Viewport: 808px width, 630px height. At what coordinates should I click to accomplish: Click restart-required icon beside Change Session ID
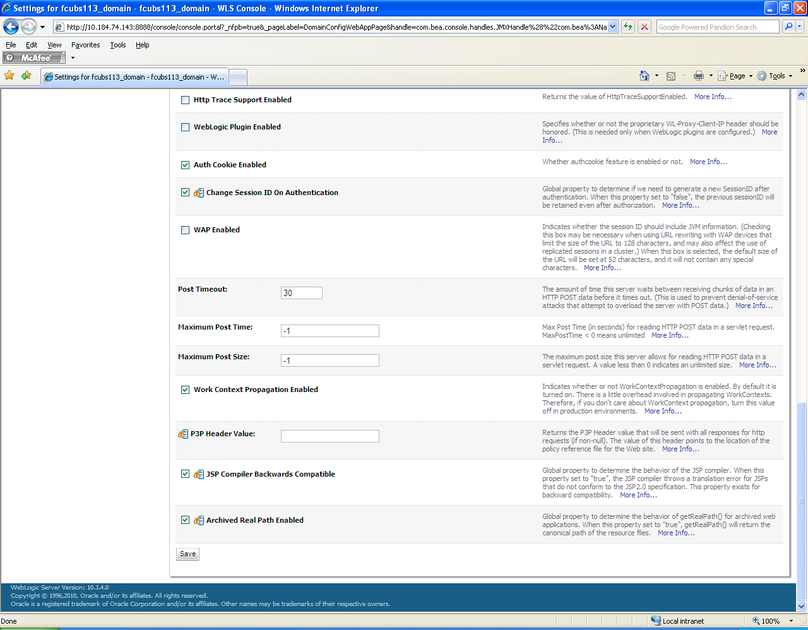[x=198, y=193]
